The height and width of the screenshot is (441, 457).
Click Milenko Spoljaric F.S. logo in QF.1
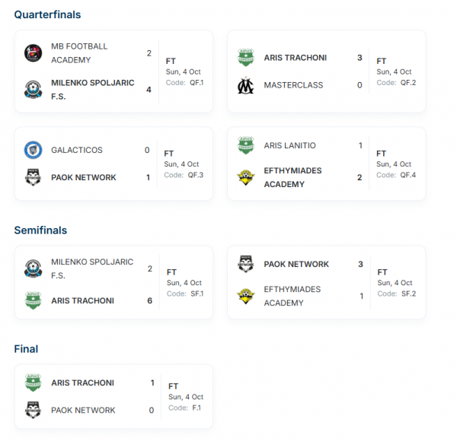[33, 90]
